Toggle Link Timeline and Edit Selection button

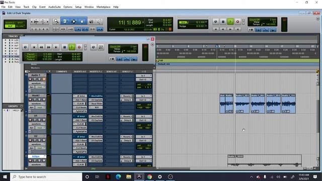coord(85,29)
